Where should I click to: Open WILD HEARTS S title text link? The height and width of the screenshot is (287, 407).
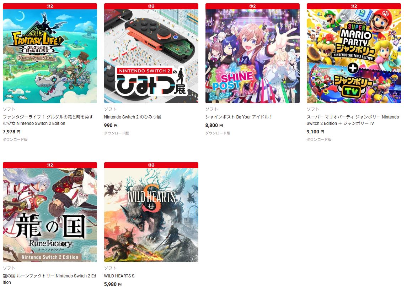tap(119, 276)
